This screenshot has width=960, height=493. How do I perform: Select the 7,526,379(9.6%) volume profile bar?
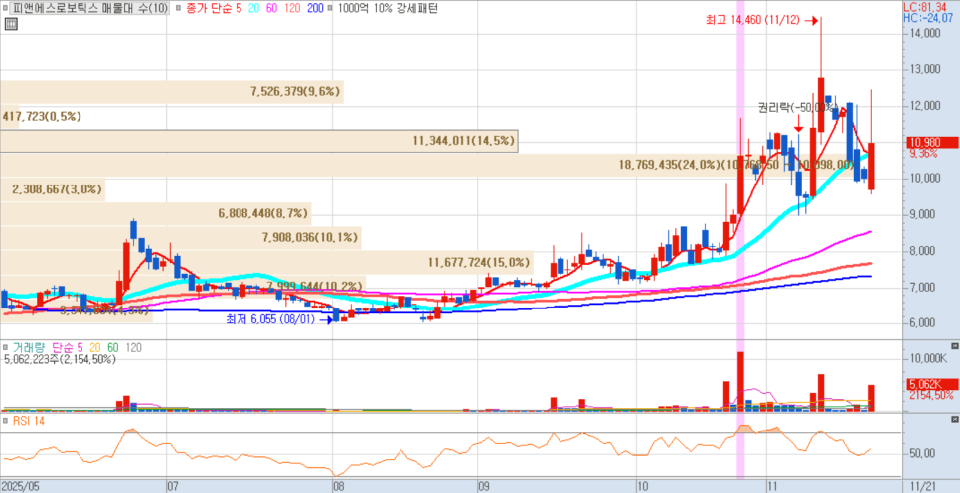(x=171, y=92)
